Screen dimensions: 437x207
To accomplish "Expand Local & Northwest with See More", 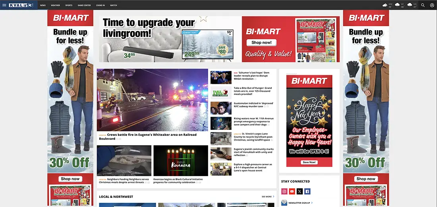I will click(268, 197).
